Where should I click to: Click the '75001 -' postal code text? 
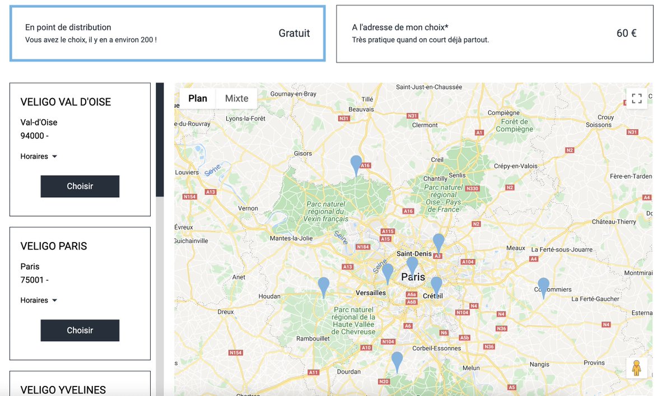35,280
